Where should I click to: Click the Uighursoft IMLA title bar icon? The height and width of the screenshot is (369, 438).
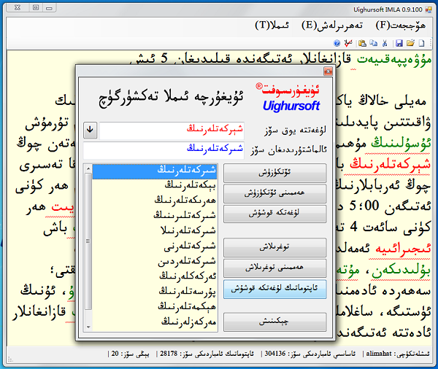coord(429,10)
